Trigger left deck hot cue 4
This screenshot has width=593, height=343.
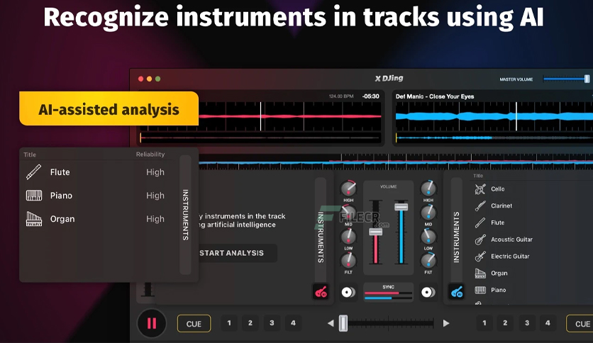[x=293, y=323]
